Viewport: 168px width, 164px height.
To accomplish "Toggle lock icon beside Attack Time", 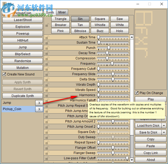I will coord(47,37).
